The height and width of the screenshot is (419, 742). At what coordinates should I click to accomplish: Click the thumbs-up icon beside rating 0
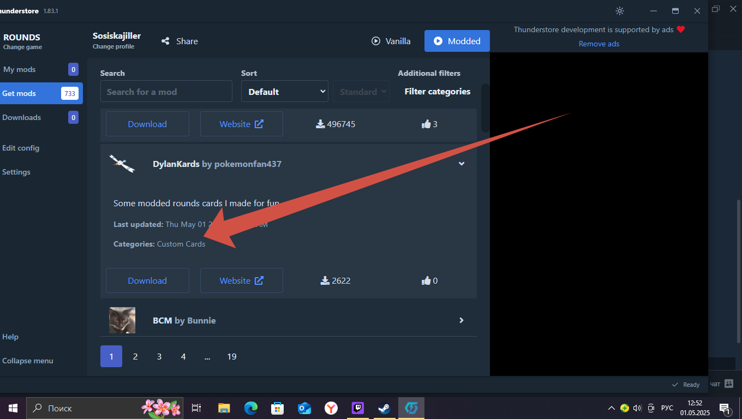tap(426, 280)
